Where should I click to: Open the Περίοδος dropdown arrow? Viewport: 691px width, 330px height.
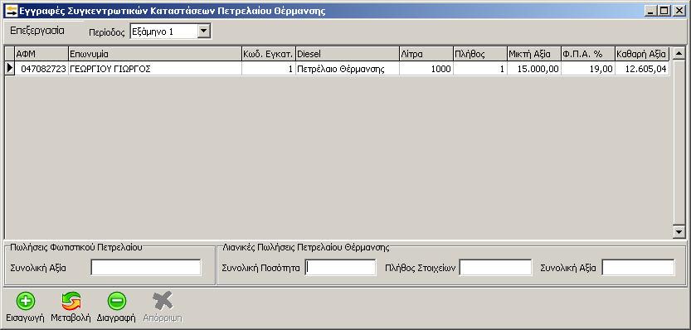pyautogui.click(x=203, y=32)
